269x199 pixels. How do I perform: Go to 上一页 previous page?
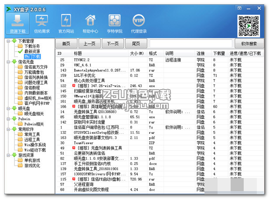coord(89,43)
